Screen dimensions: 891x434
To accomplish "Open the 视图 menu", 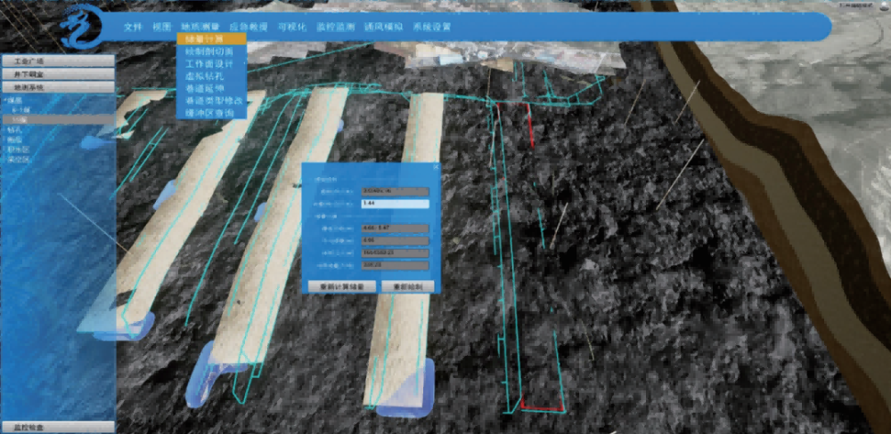I will pyautogui.click(x=161, y=27).
